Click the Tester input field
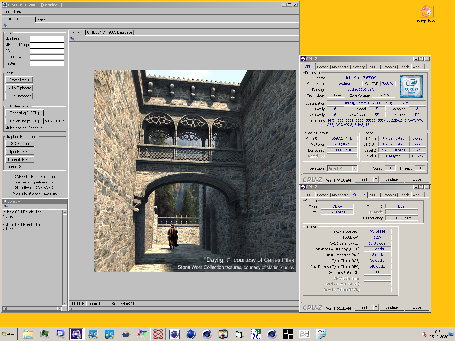This screenshot has height=341, width=455. 47,63
